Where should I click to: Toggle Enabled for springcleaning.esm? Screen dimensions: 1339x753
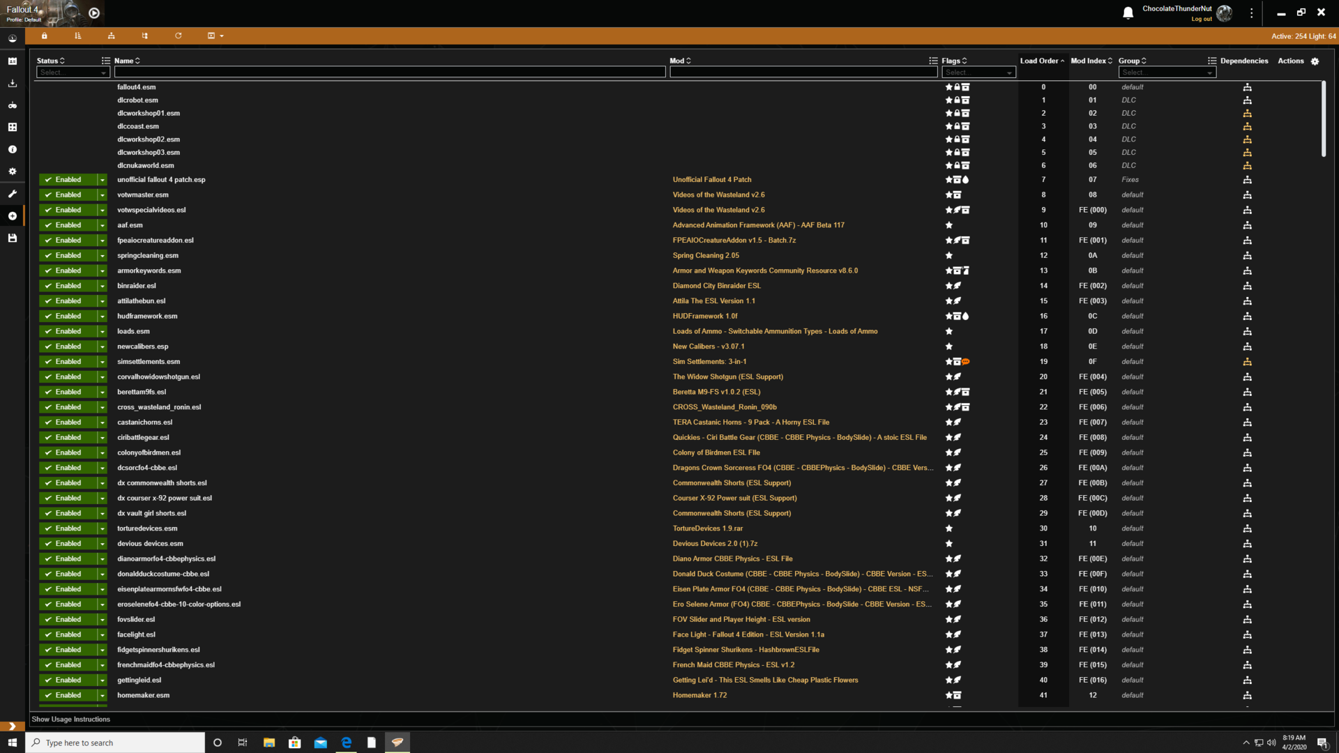click(68, 256)
